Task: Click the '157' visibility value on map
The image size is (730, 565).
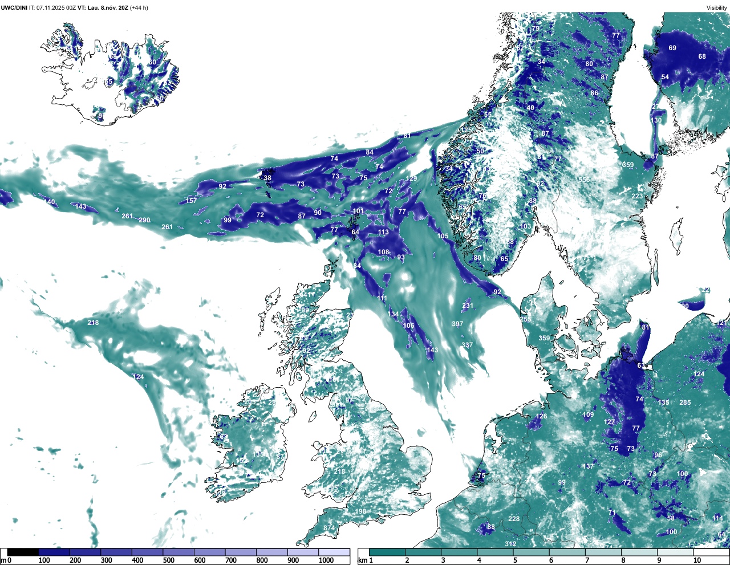Action: [192, 201]
